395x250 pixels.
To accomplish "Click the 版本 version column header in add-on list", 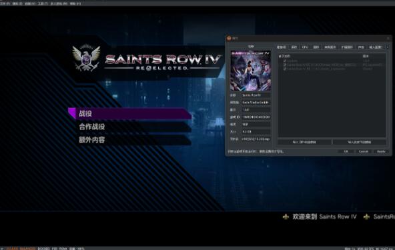I will (x=366, y=56).
